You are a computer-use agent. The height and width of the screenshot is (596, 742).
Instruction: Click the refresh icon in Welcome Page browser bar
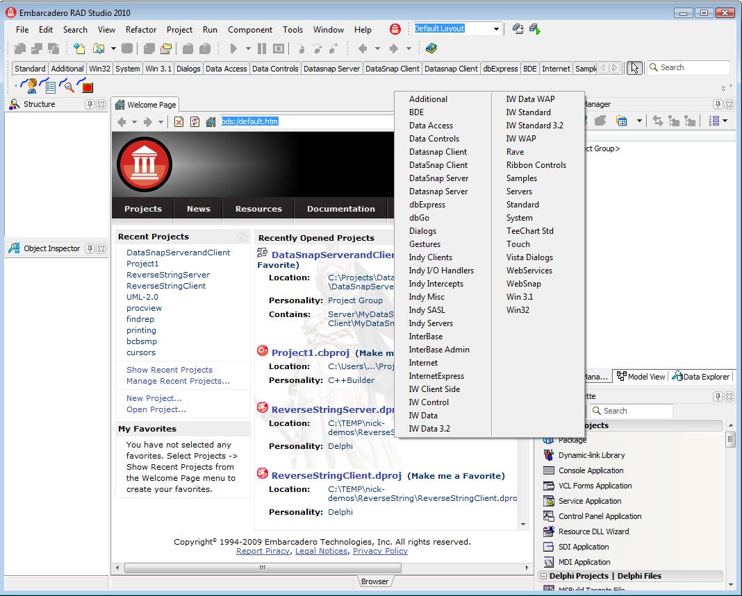195,122
